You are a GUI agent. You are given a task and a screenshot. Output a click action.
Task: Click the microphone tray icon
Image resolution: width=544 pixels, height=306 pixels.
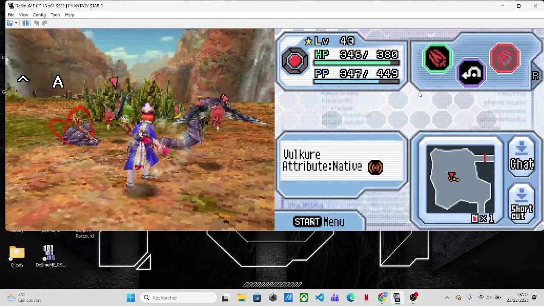[x=470, y=298]
